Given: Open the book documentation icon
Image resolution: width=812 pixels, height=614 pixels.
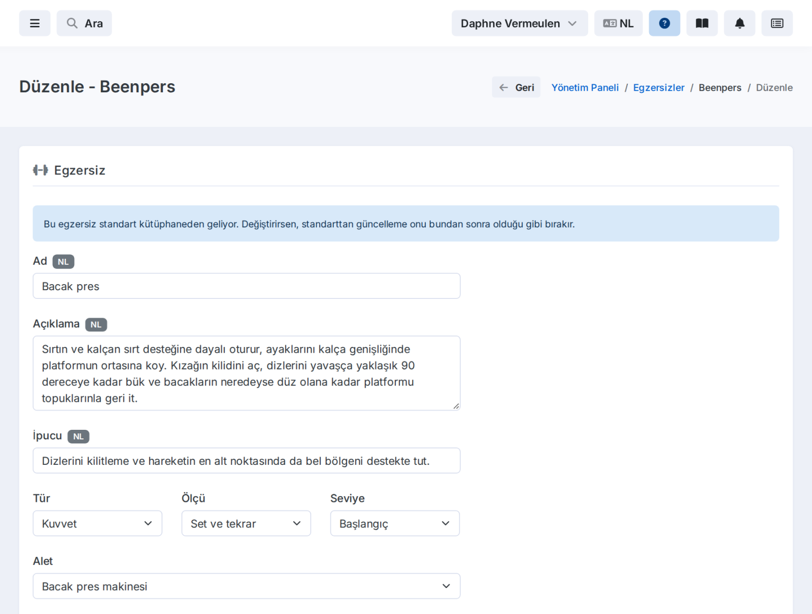Looking at the screenshot, I should coord(702,23).
